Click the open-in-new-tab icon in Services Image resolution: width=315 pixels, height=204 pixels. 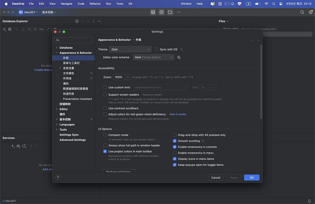[24, 146]
